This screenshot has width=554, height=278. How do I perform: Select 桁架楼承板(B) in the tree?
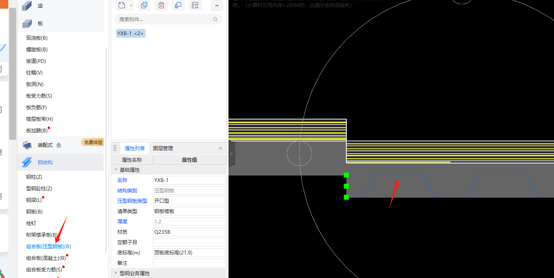pos(42,235)
